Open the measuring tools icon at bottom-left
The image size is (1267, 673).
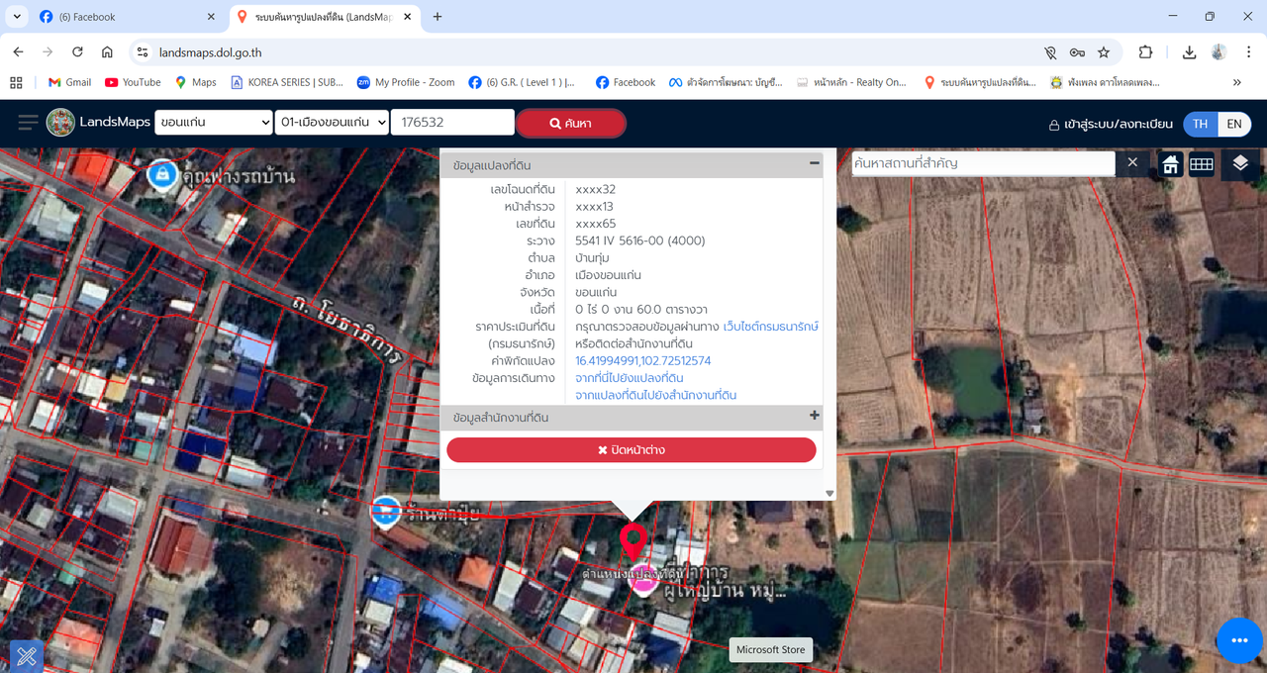26,656
